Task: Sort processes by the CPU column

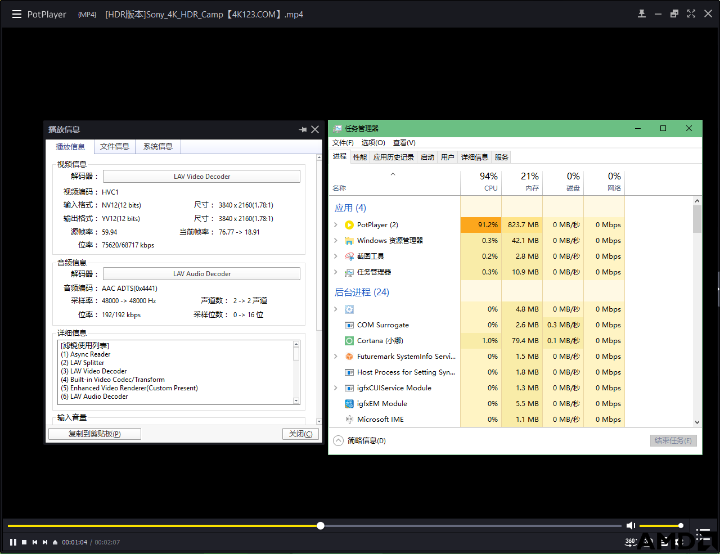Action: coord(481,182)
